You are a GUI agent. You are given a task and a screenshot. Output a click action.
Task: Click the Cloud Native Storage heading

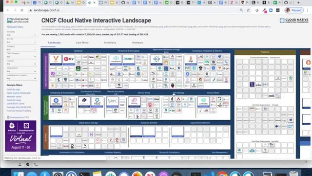click(x=88, y=123)
